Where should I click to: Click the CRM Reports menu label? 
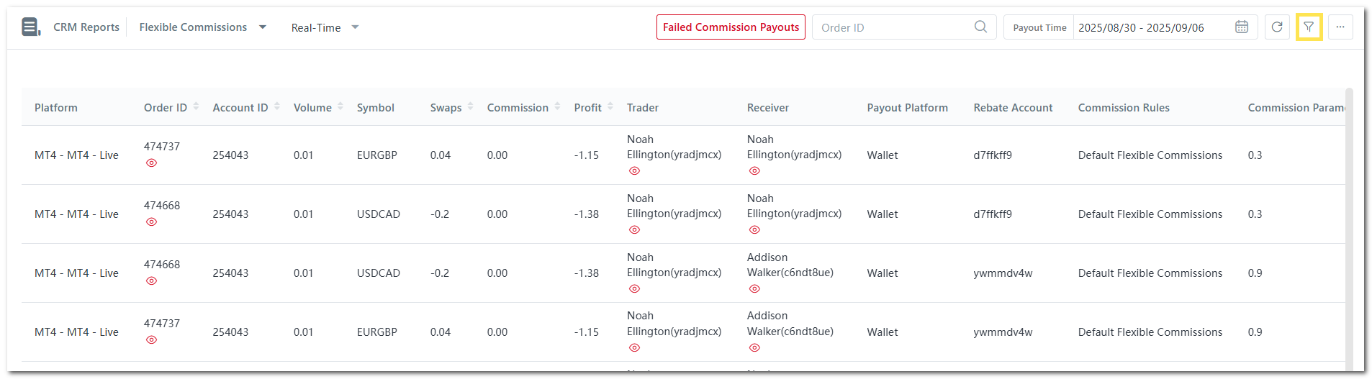(x=86, y=27)
